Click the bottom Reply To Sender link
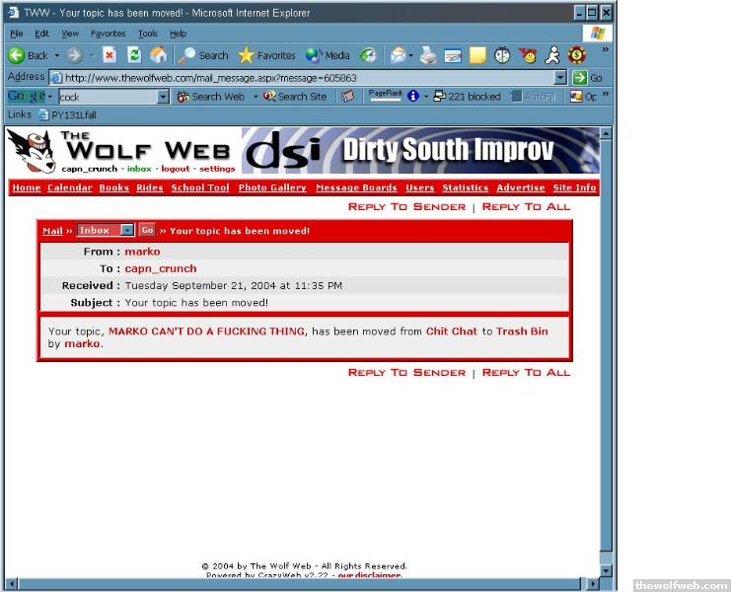The height and width of the screenshot is (592, 731). (406, 372)
